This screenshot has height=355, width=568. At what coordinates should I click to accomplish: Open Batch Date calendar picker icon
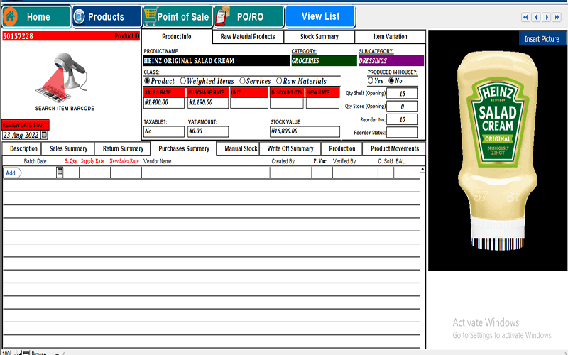click(60, 172)
